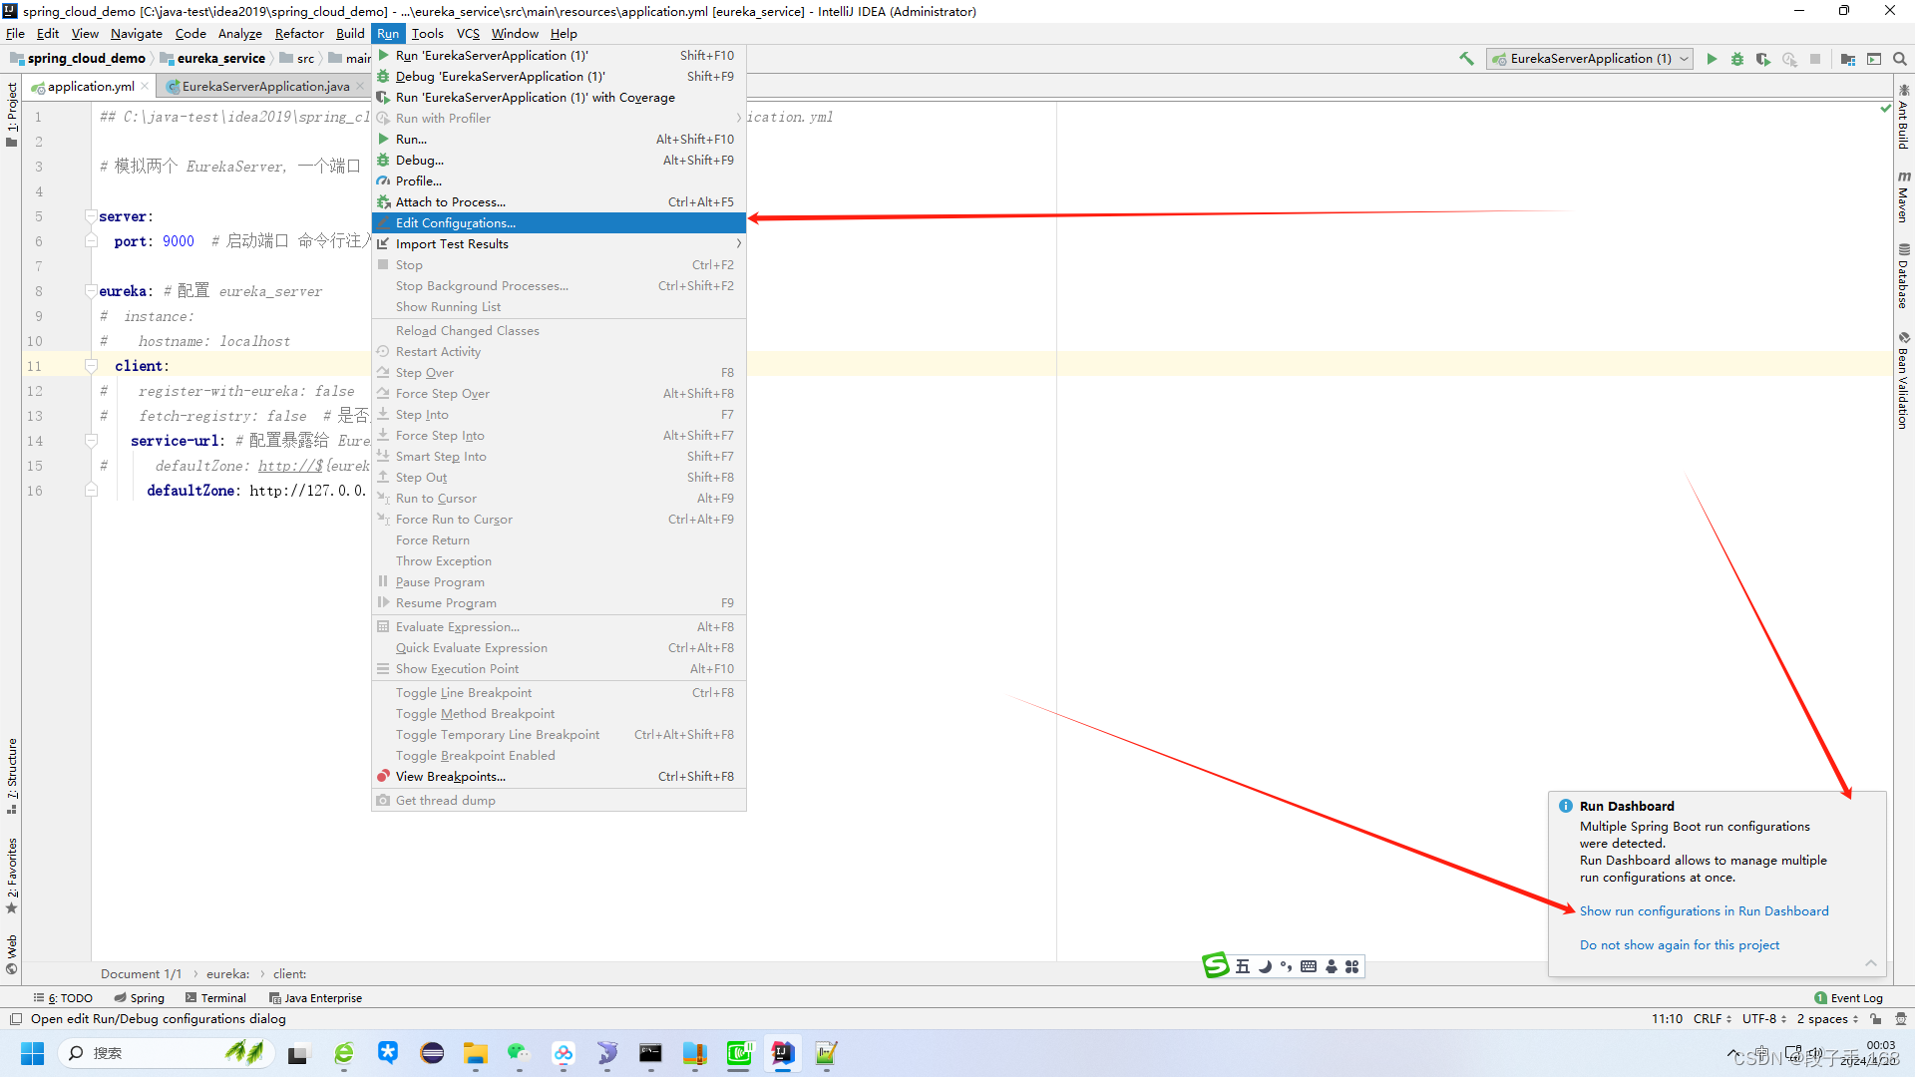Open the command prompt taskbar icon

pyautogui.click(x=650, y=1053)
